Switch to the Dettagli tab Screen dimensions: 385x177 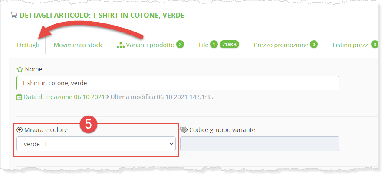pyautogui.click(x=28, y=45)
